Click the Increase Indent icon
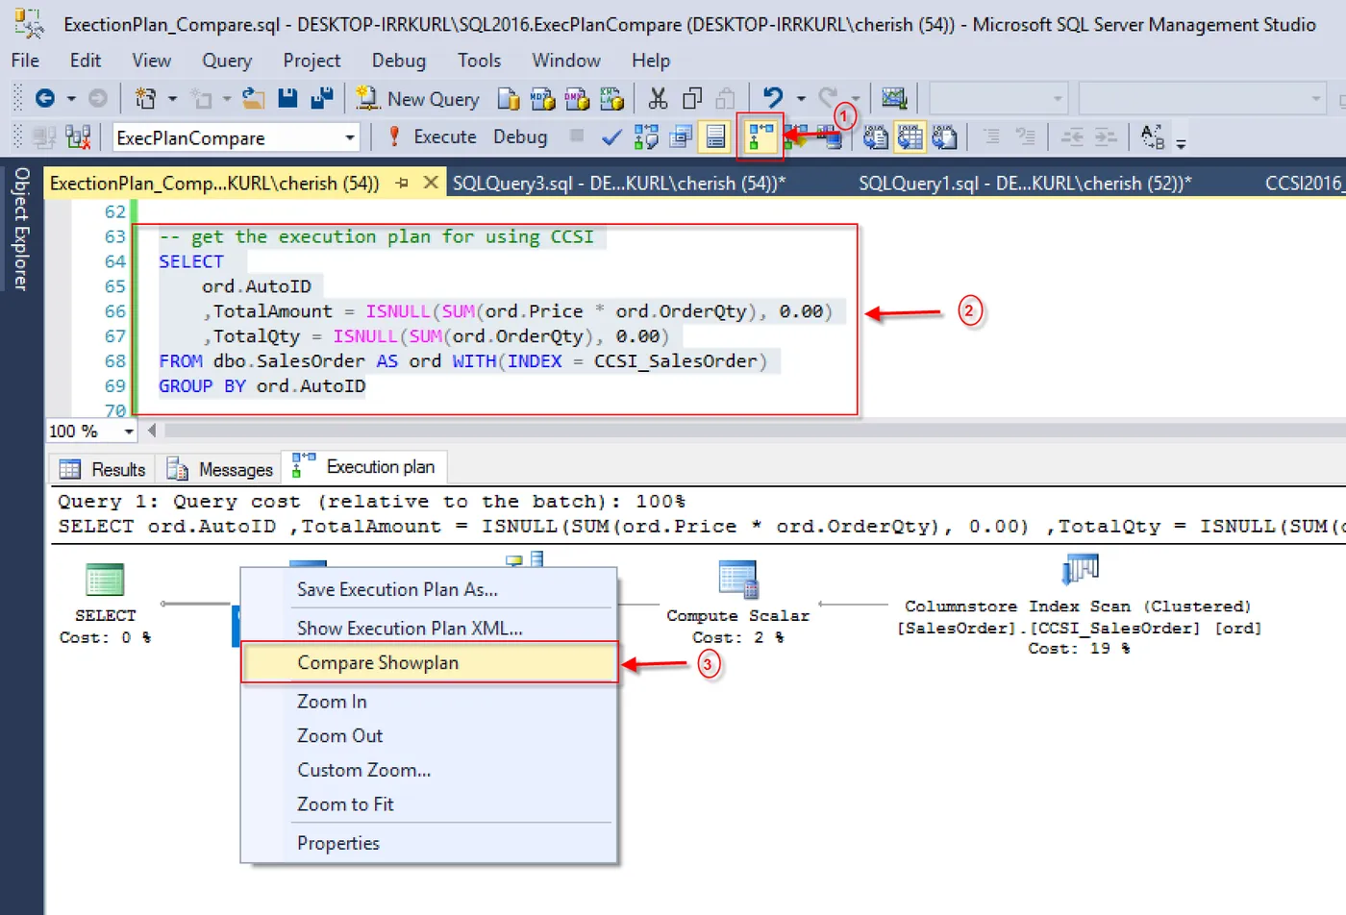This screenshot has width=1346, height=915. tap(1106, 137)
